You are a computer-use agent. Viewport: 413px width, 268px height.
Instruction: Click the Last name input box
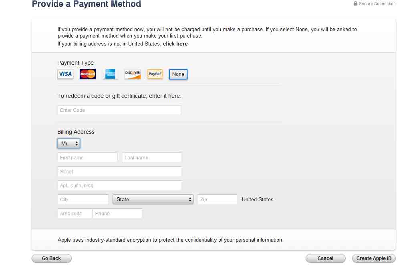click(152, 157)
